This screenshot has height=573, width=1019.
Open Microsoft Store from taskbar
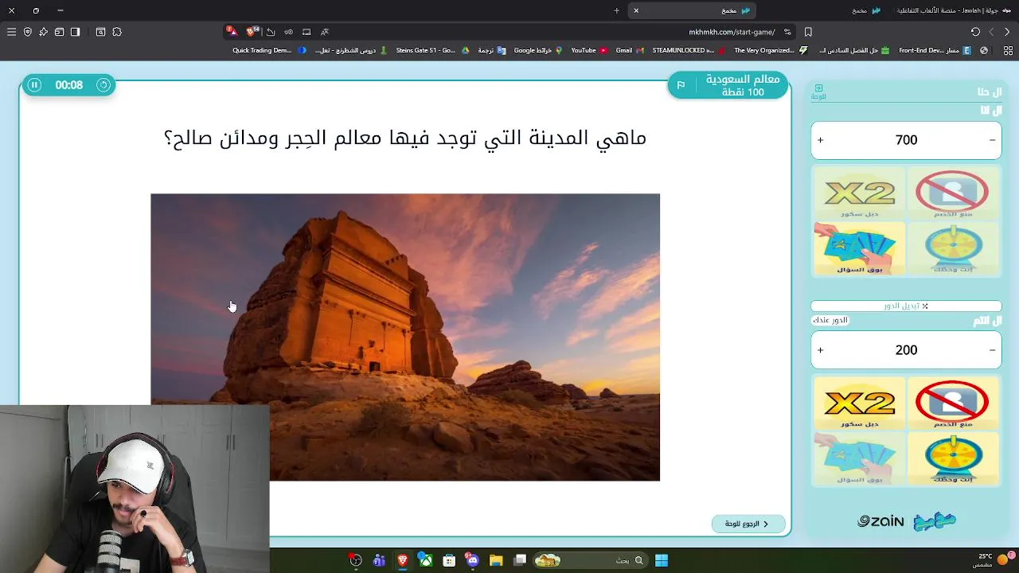click(449, 560)
